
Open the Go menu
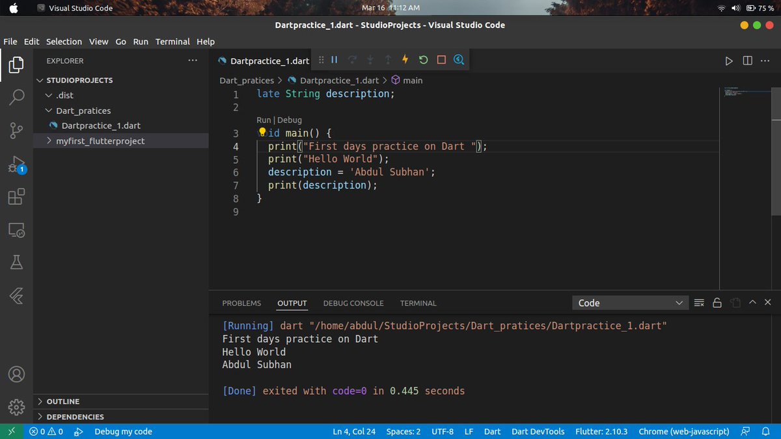[121, 42]
